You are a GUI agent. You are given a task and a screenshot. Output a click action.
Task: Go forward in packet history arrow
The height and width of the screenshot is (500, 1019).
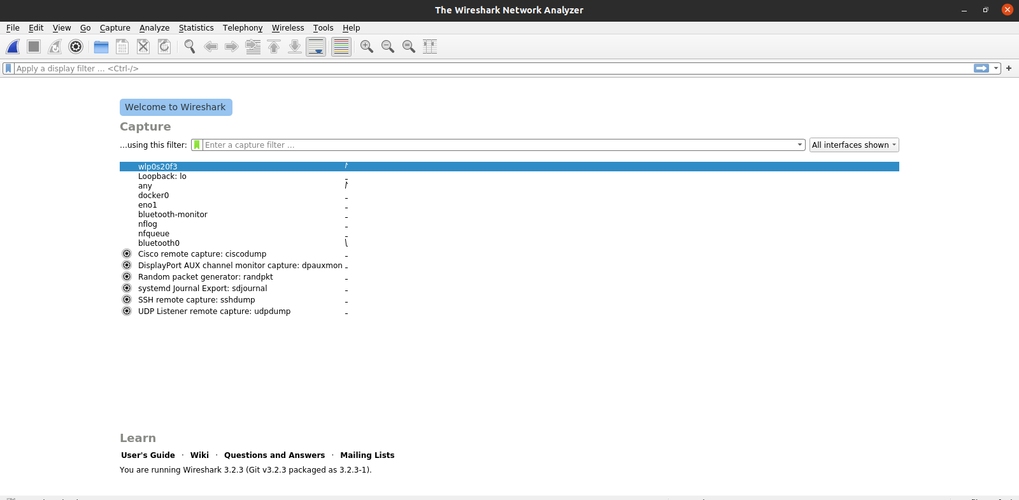pyautogui.click(x=232, y=46)
